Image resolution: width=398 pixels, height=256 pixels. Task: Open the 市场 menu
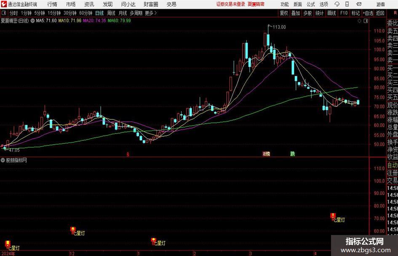[71, 4]
